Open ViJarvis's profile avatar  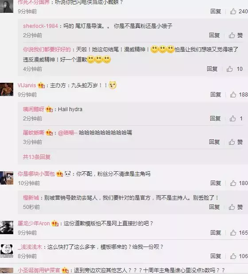7,89
